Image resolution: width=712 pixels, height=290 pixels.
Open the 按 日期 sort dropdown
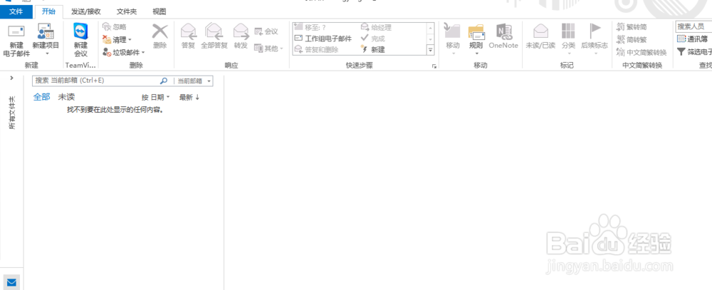click(x=156, y=98)
